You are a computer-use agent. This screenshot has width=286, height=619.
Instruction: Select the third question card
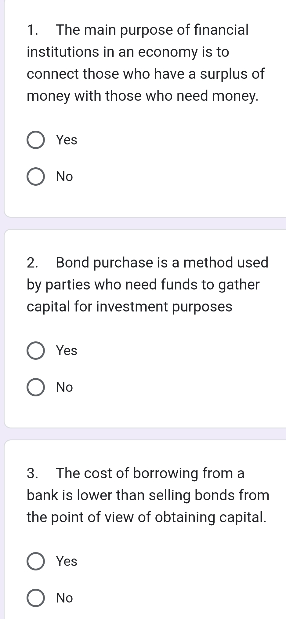[143, 531]
